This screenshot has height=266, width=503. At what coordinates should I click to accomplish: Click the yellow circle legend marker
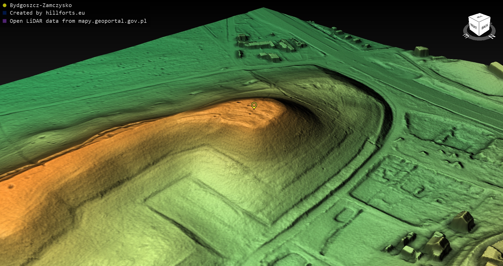4,5
